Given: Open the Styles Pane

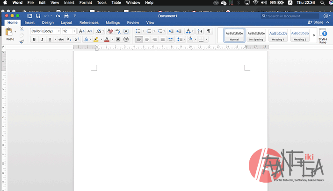Looking at the screenshot, I should click(x=323, y=35).
